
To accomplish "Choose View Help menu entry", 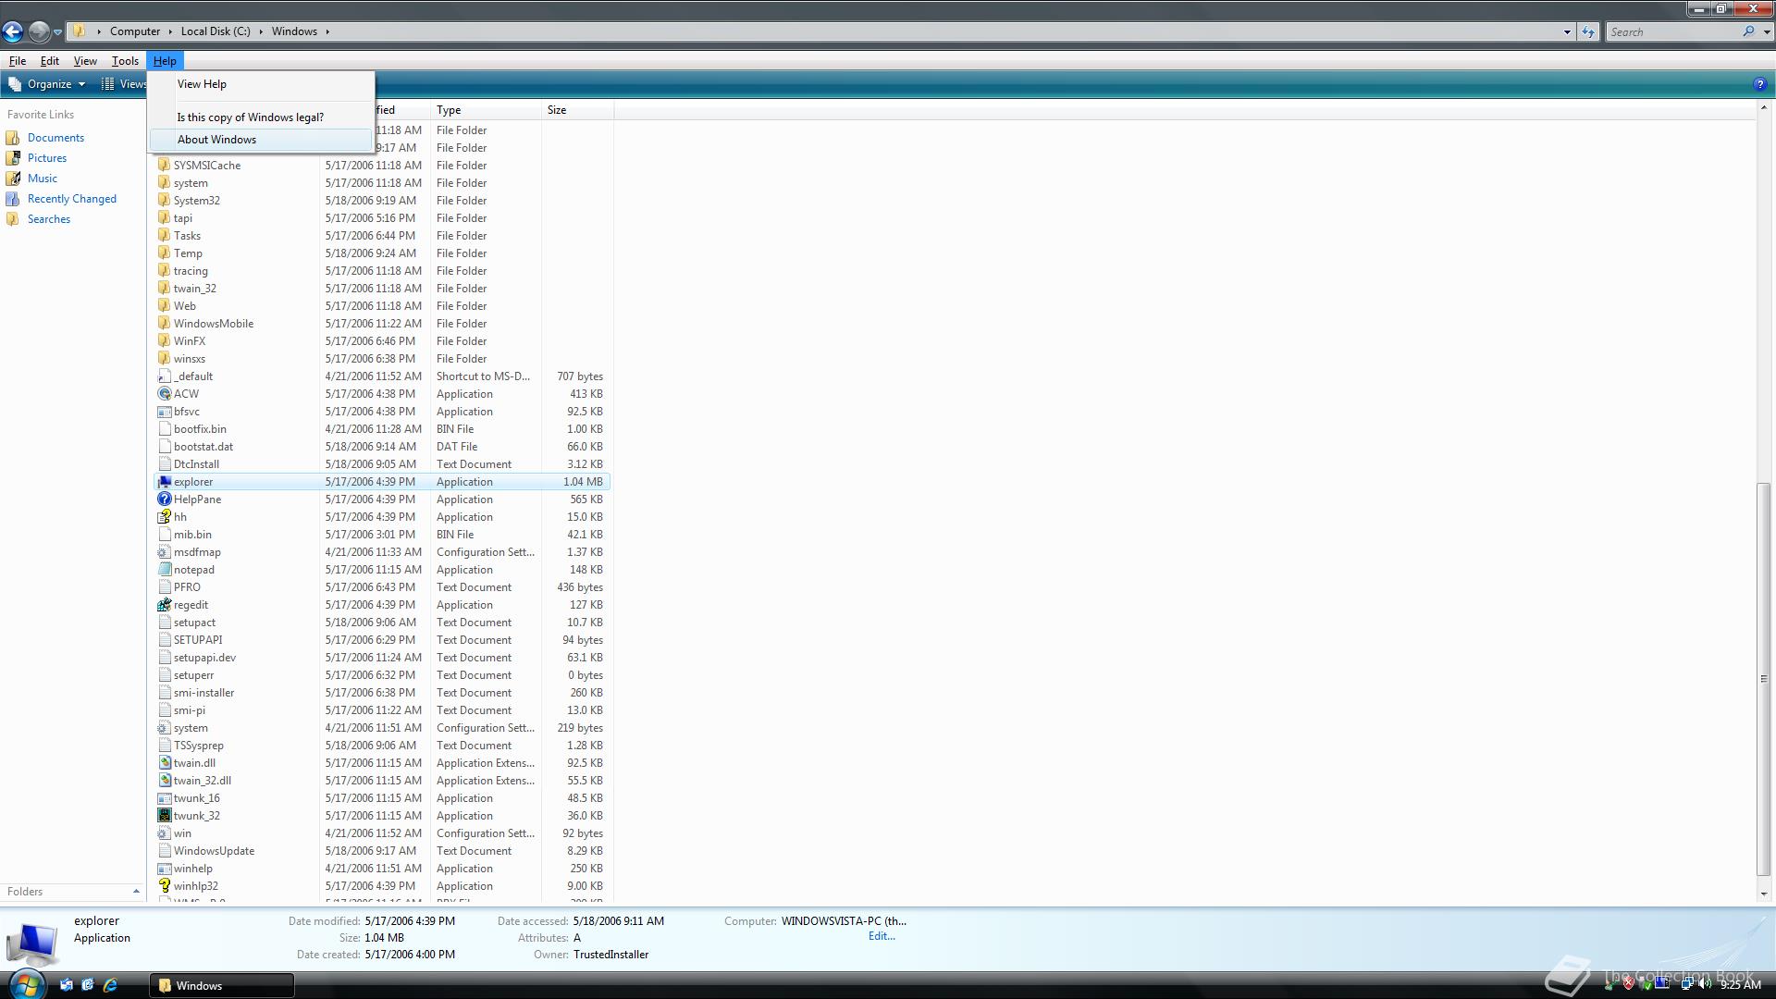I will coord(261,84).
